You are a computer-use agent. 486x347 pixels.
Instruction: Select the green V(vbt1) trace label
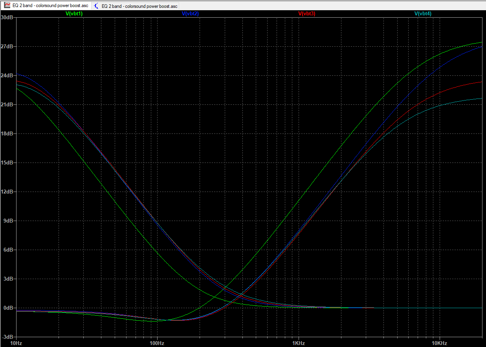pos(74,14)
